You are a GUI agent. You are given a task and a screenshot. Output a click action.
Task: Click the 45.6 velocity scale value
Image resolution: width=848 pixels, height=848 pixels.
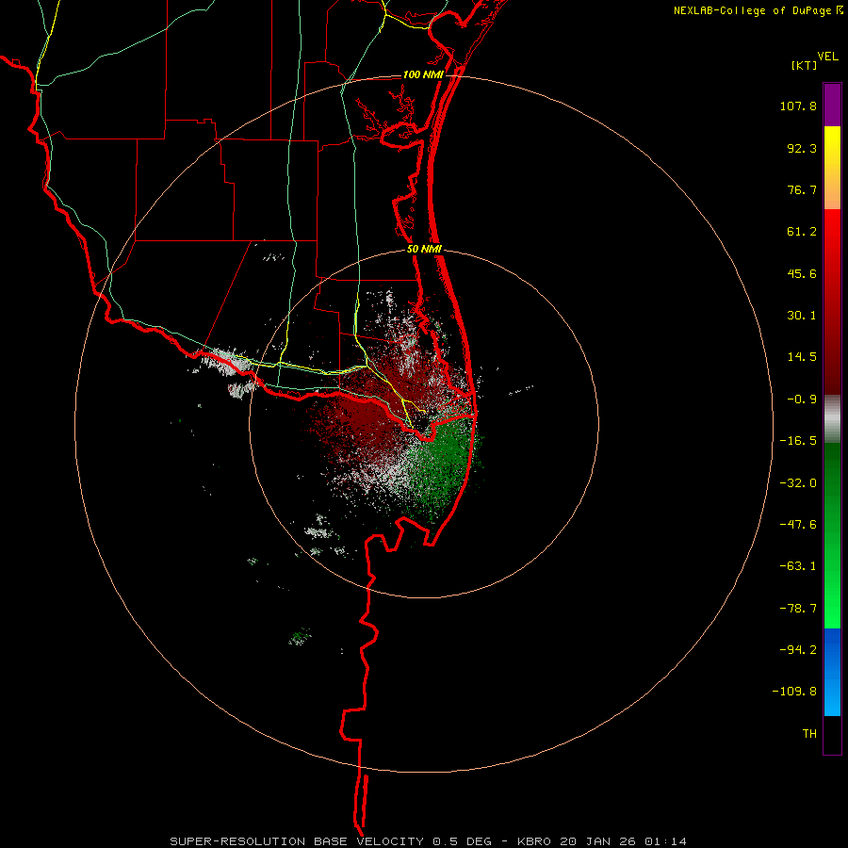tap(802, 273)
